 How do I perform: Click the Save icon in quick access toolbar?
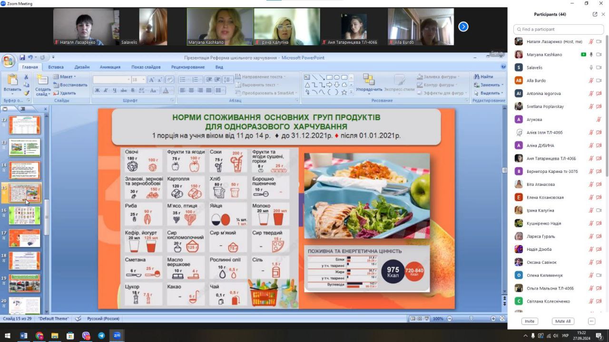coord(22,57)
